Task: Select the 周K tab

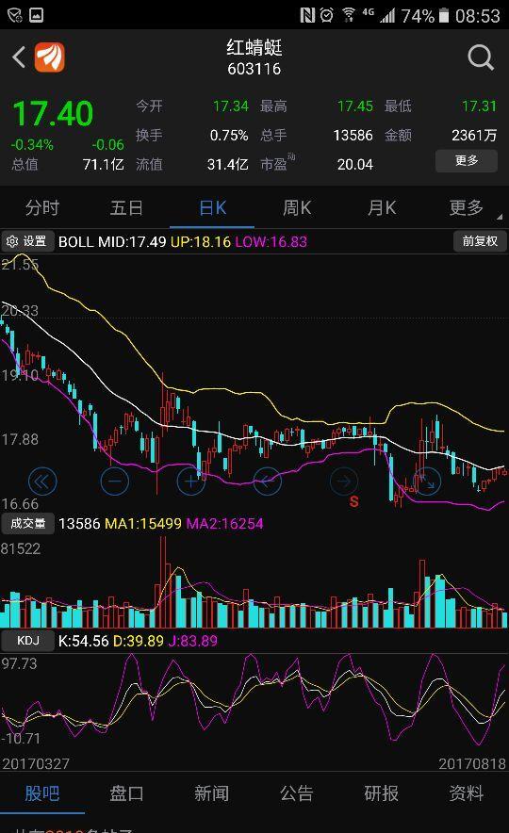Action: click(x=297, y=207)
